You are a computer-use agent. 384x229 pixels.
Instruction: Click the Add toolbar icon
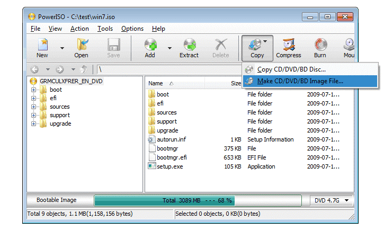150,48
